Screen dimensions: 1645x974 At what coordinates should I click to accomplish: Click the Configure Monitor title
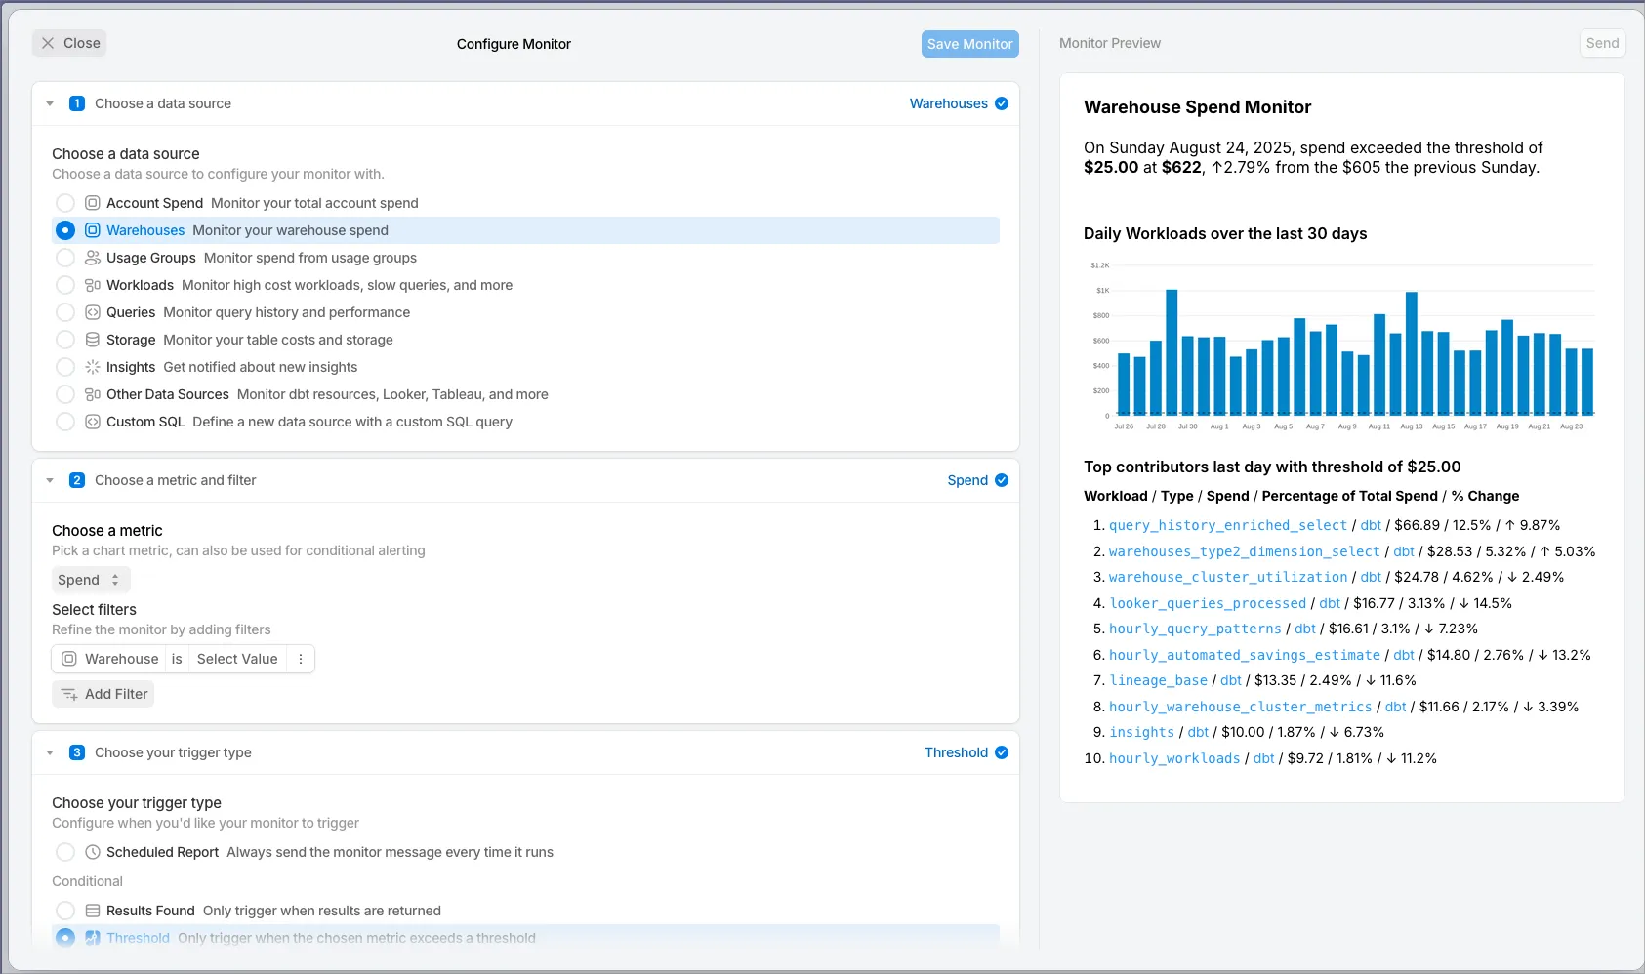(514, 44)
